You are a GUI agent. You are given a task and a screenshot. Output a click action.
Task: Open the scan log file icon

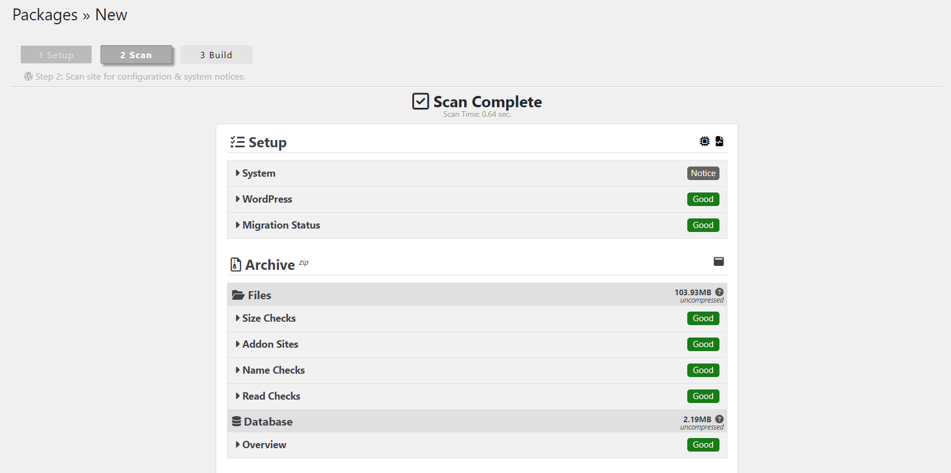719,141
